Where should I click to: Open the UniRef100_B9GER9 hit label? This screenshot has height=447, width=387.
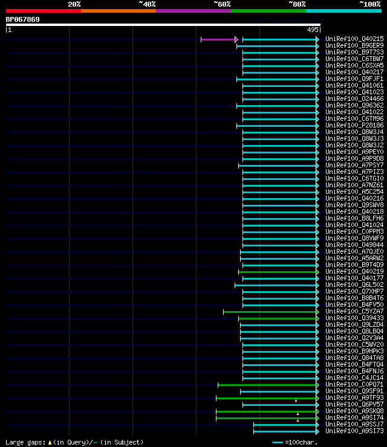point(354,45)
